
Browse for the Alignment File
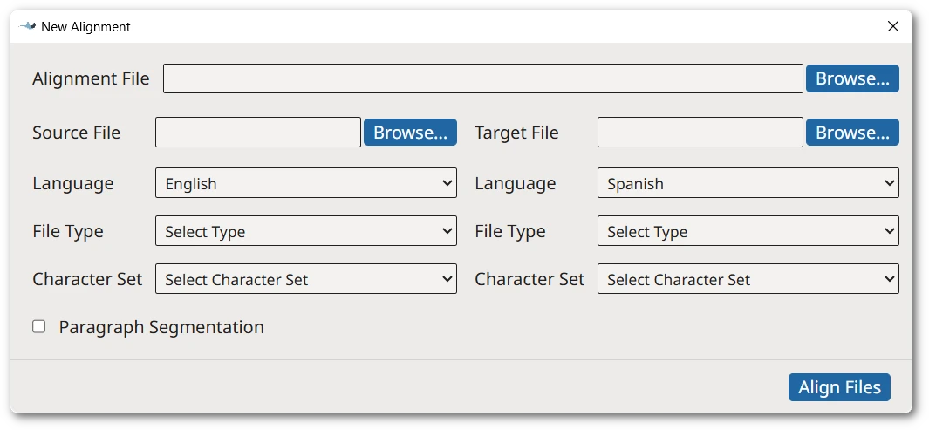click(x=851, y=78)
